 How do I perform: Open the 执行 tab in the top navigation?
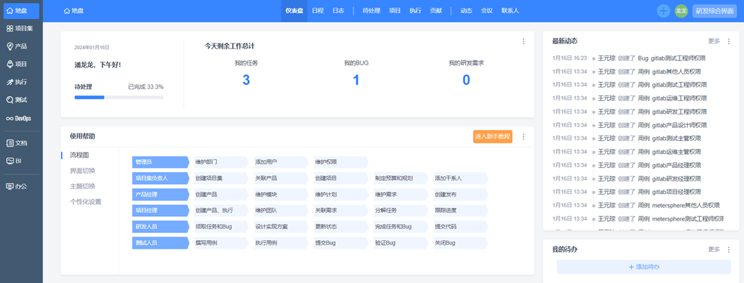pyautogui.click(x=416, y=11)
